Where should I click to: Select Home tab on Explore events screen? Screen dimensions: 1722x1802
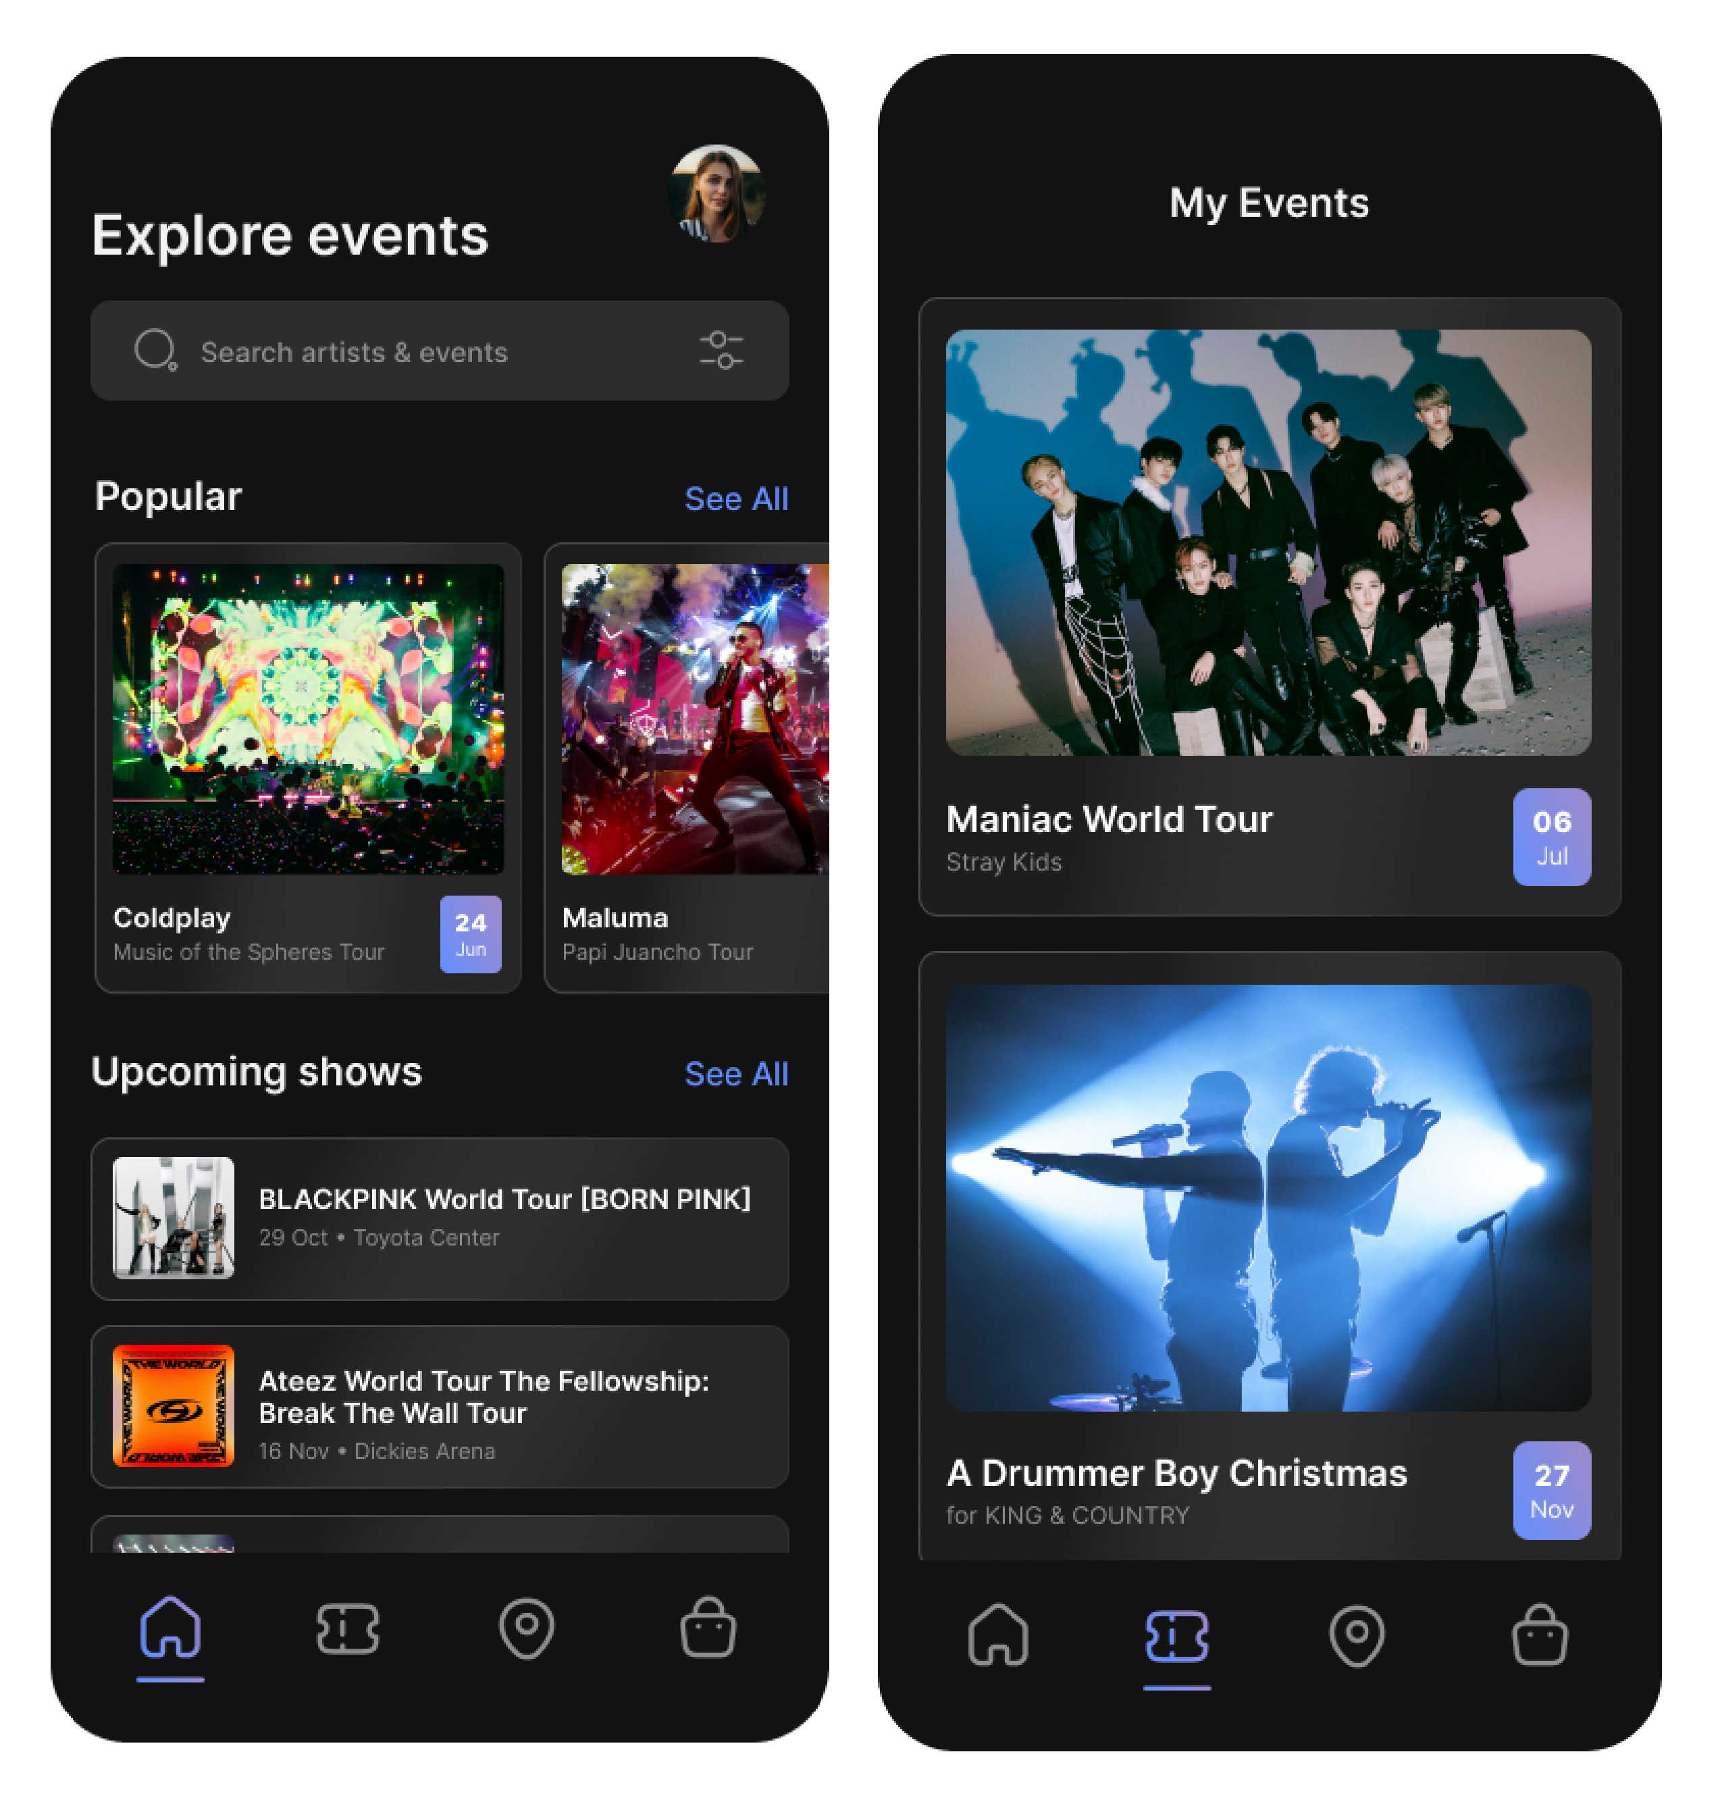[x=171, y=1629]
